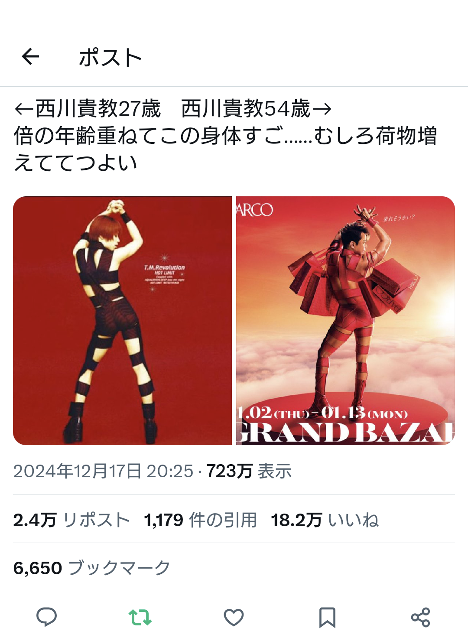Open the left red HOT LIMIT photo
468x641 pixels.
[x=122, y=321]
